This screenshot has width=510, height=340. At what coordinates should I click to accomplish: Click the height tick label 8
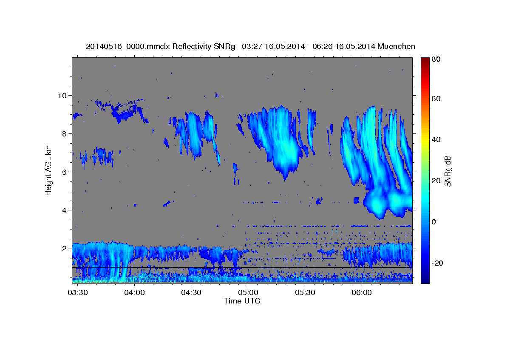tap(65, 133)
